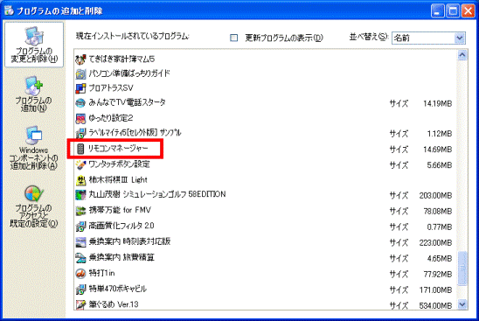Click 柿木将棋III Light program icon
The image size is (479, 321).
[x=80, y=180]
